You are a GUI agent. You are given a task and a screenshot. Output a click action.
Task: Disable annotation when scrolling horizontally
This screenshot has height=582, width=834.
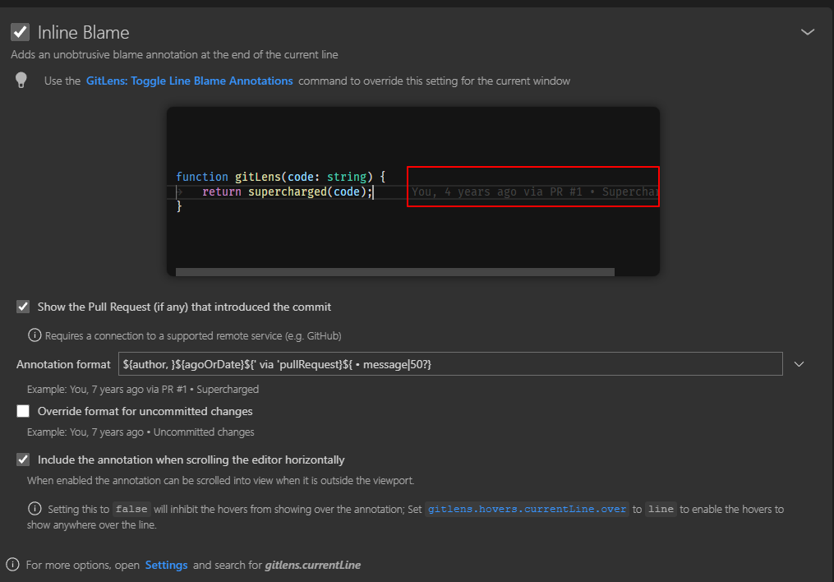click(x=23, y=460)
